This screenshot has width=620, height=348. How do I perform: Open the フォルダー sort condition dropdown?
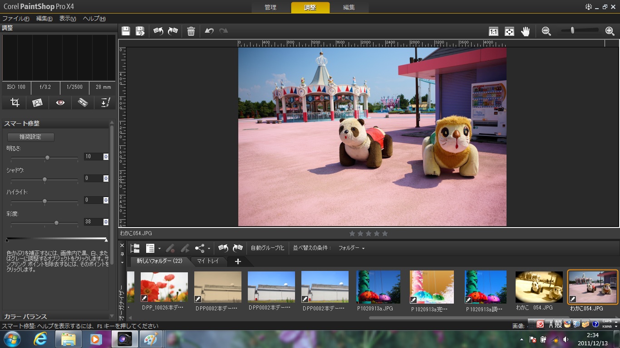[351, 248]
